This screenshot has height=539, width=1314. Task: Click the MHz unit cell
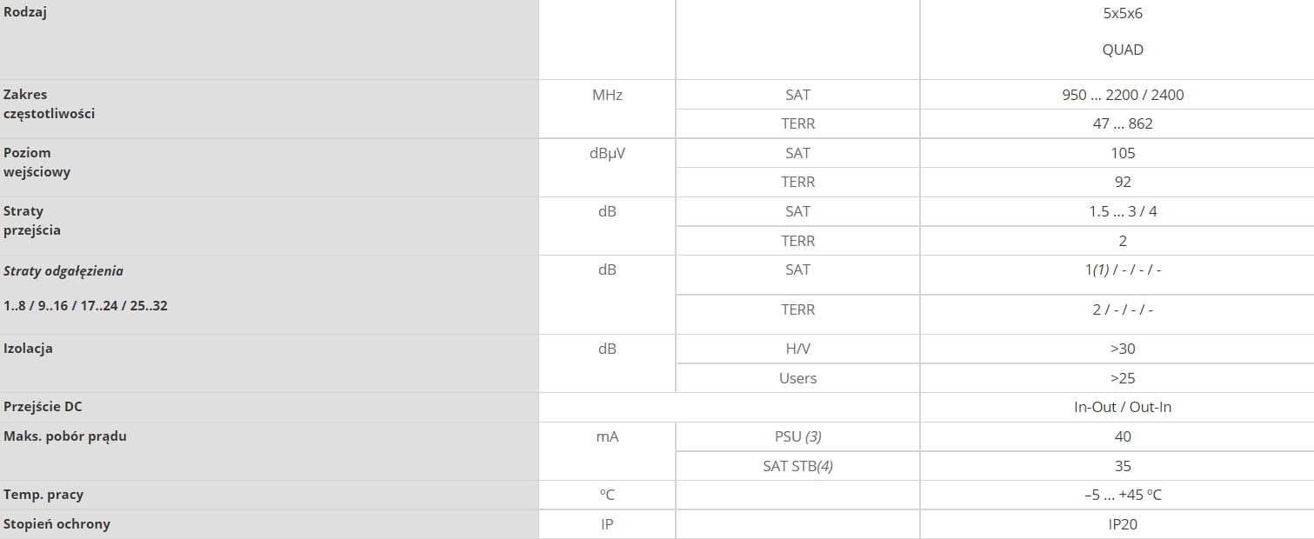pyautogui.click(x=607, y=95)
